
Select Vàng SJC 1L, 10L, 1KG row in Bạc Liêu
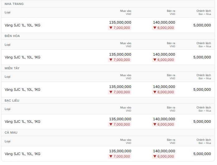coord(108,121)
